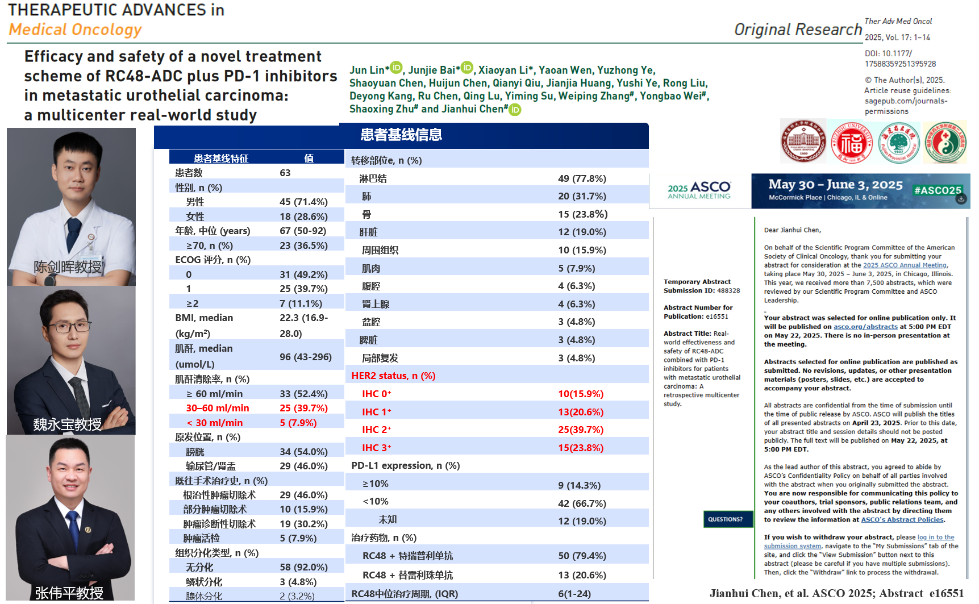Click the Fujian University red logo
This screenshot has width=979, height=604.
pos(851,142)
